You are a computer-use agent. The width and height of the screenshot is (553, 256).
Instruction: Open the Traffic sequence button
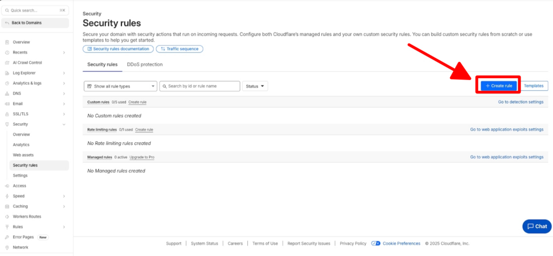tap(179, 49)
